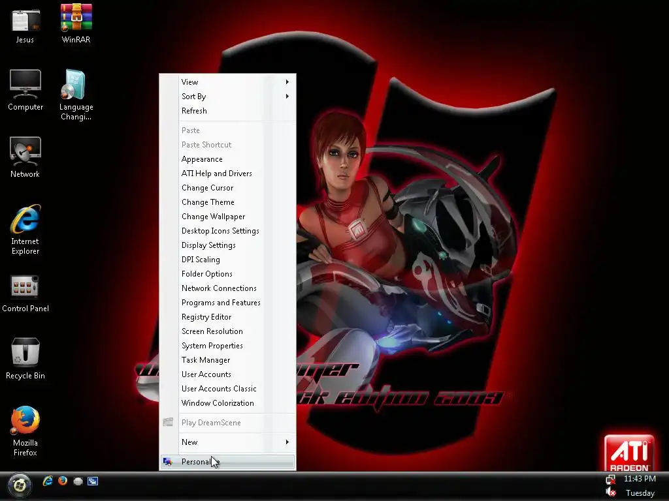Screen dimensions: 669x501
Task: Click the ATI Radeon logo gadget
Action: [x=629, y=453]
